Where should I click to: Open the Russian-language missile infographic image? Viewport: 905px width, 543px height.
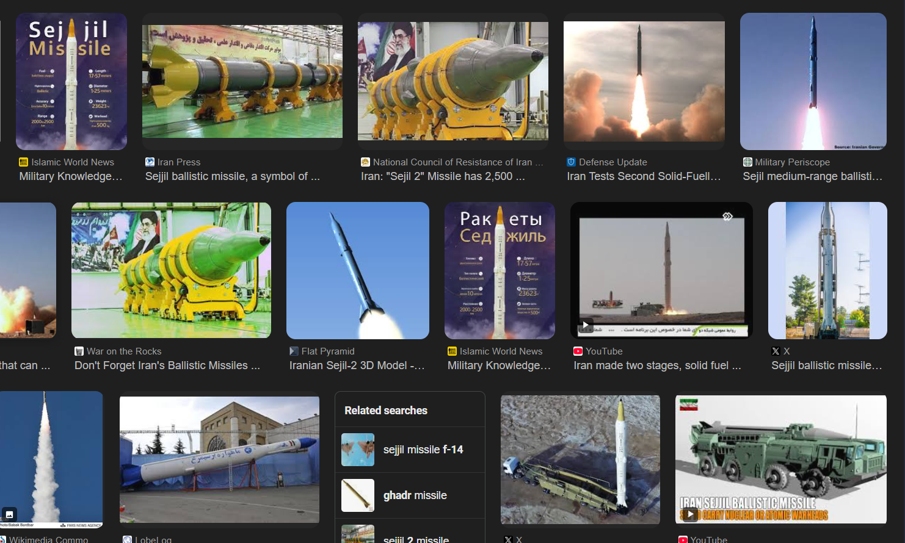500,270
